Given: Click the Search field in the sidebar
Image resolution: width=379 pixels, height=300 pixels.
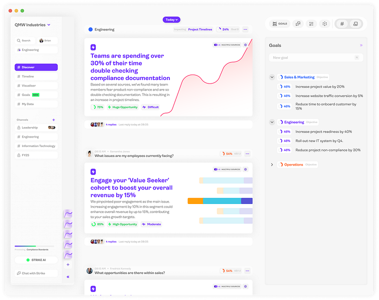Looking at the screenshot, I should [x=25, y=40].
